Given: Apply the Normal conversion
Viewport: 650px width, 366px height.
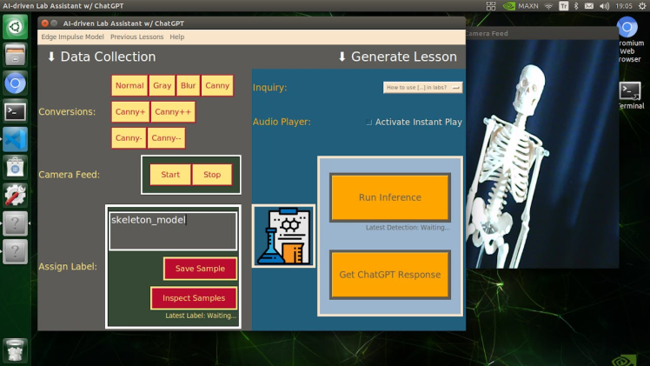Looking at the screenshot, I should (x=129, y=86).
